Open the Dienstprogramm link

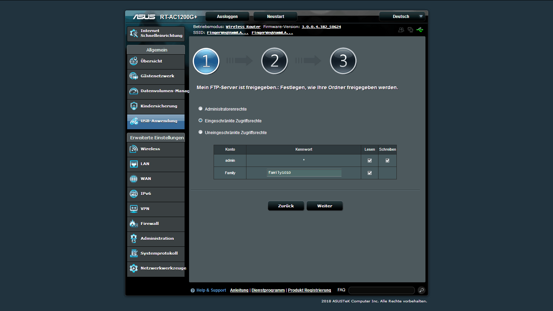pyautogui.click(x=268, y=290)
